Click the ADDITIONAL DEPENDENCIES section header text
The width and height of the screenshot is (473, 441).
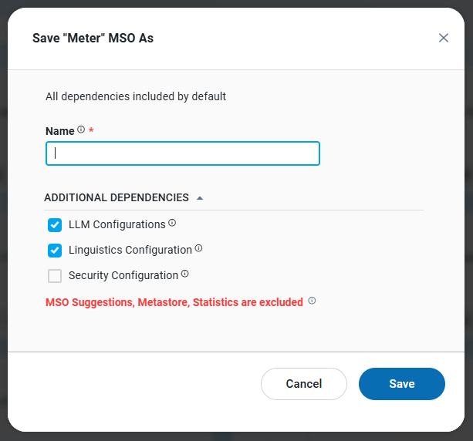click(117, 197)
